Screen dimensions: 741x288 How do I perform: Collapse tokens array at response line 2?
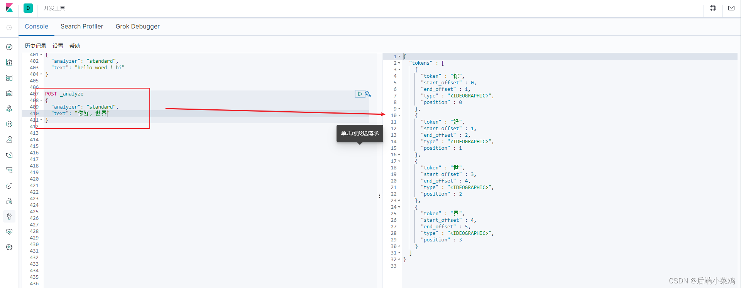(399, 63)
